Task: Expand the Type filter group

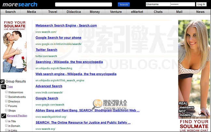Action: (10, 87)
